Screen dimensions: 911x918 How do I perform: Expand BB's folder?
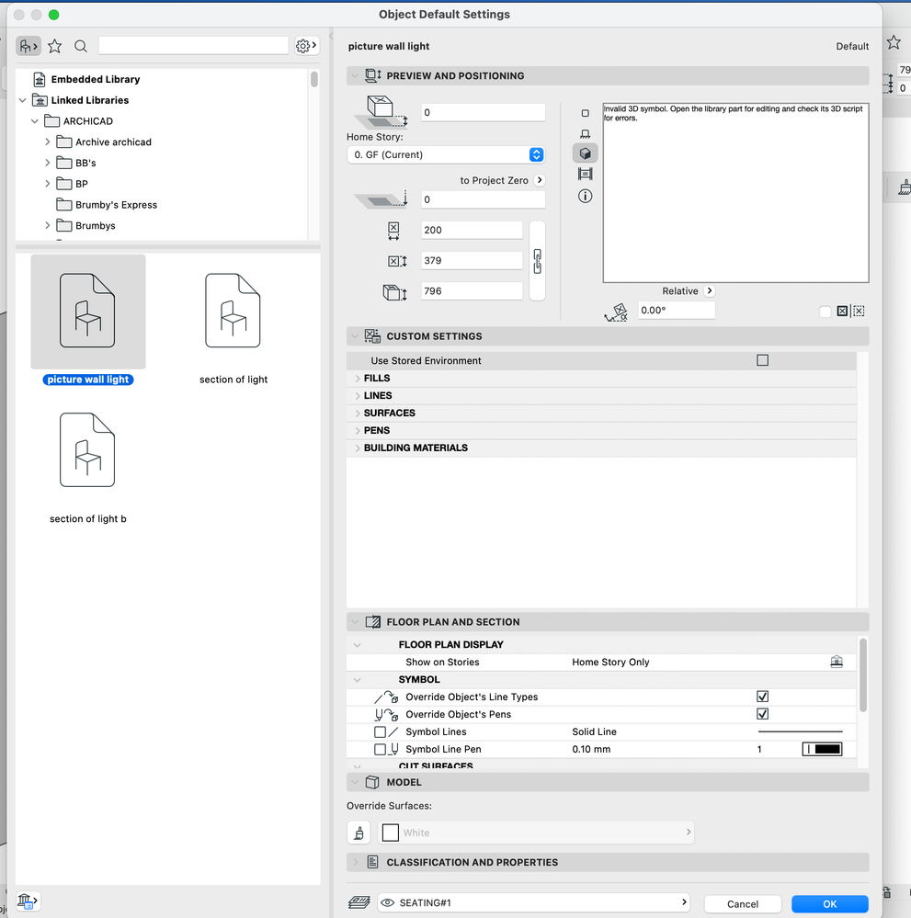[48, 163]
